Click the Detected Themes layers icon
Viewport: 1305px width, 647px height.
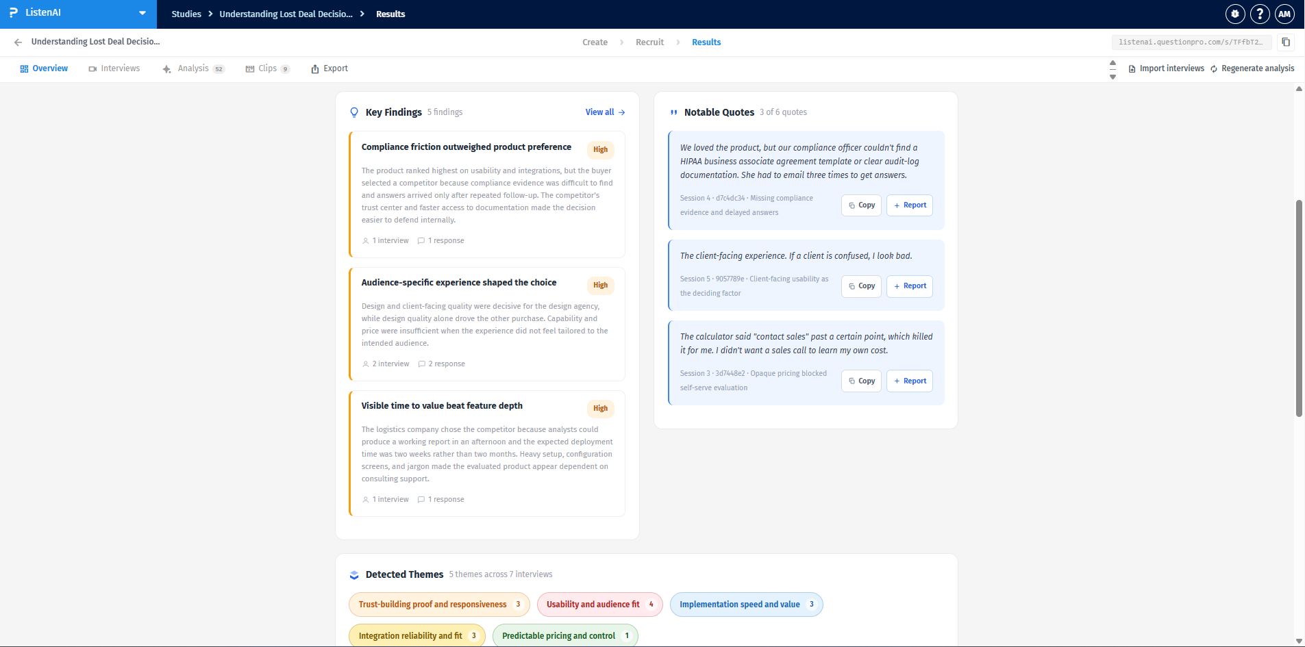click(354, 575)
